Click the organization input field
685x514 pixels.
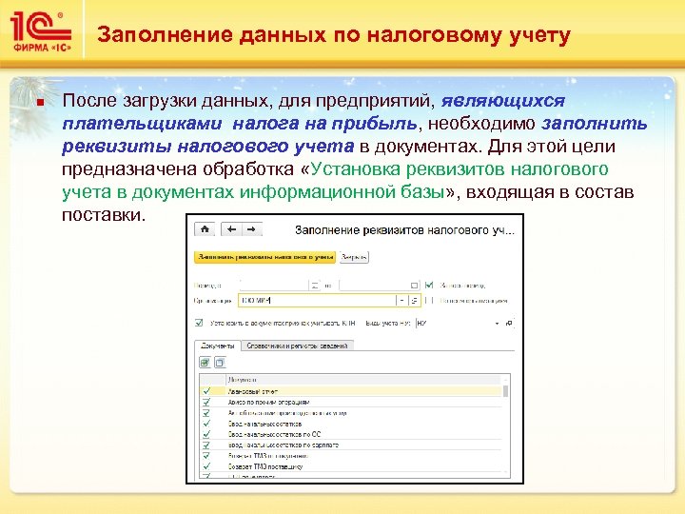(317, 300)
